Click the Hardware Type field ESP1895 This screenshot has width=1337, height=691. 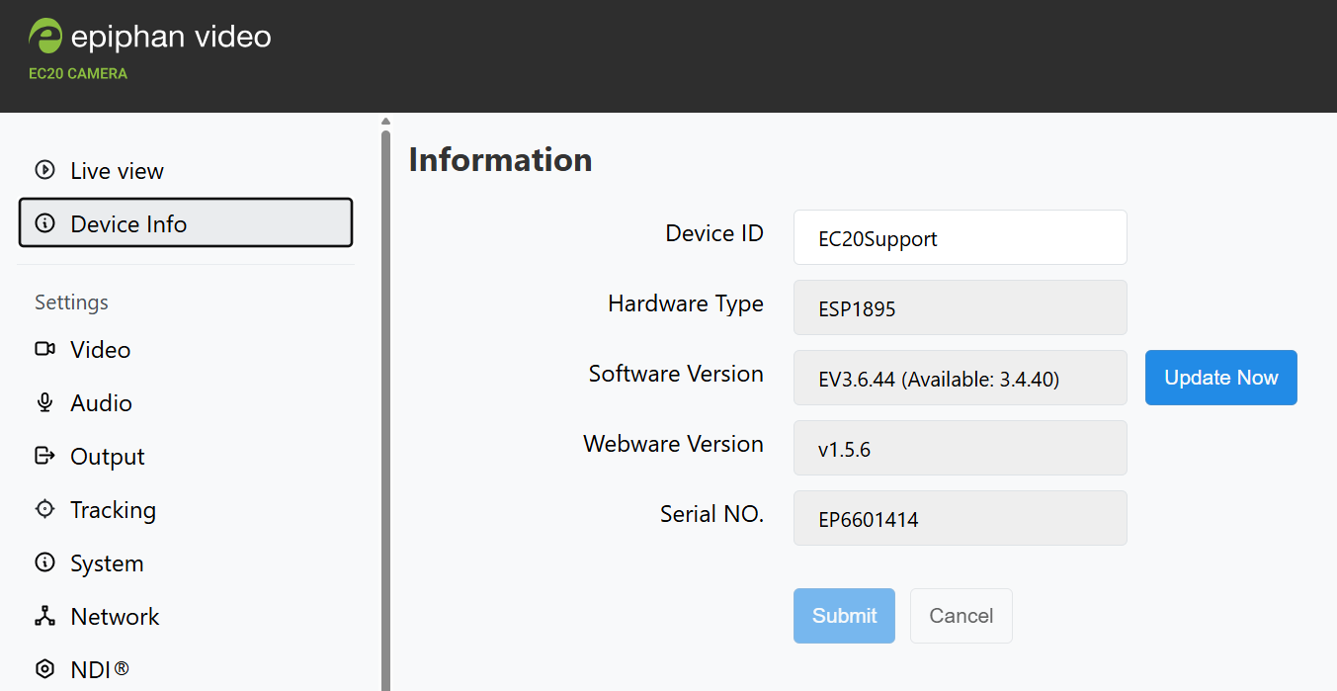tap(960, 307)
